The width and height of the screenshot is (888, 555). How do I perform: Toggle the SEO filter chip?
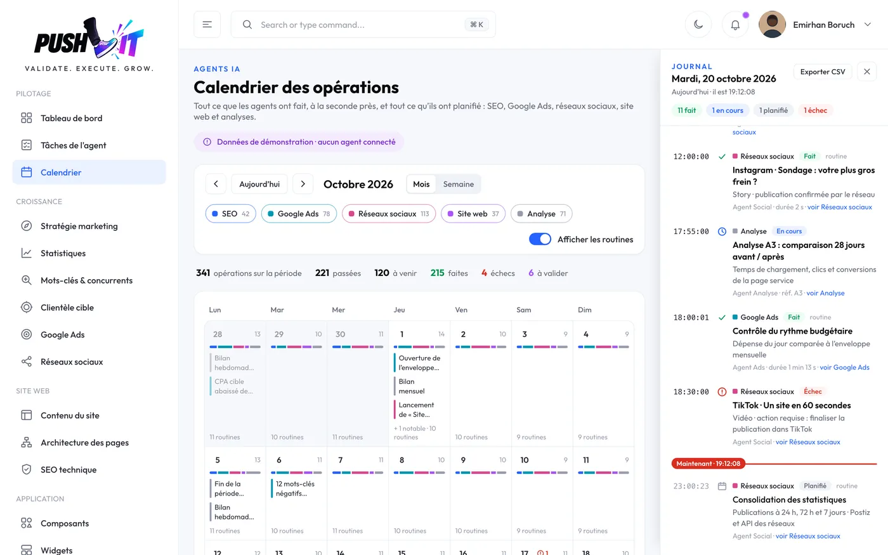point(231,214)
